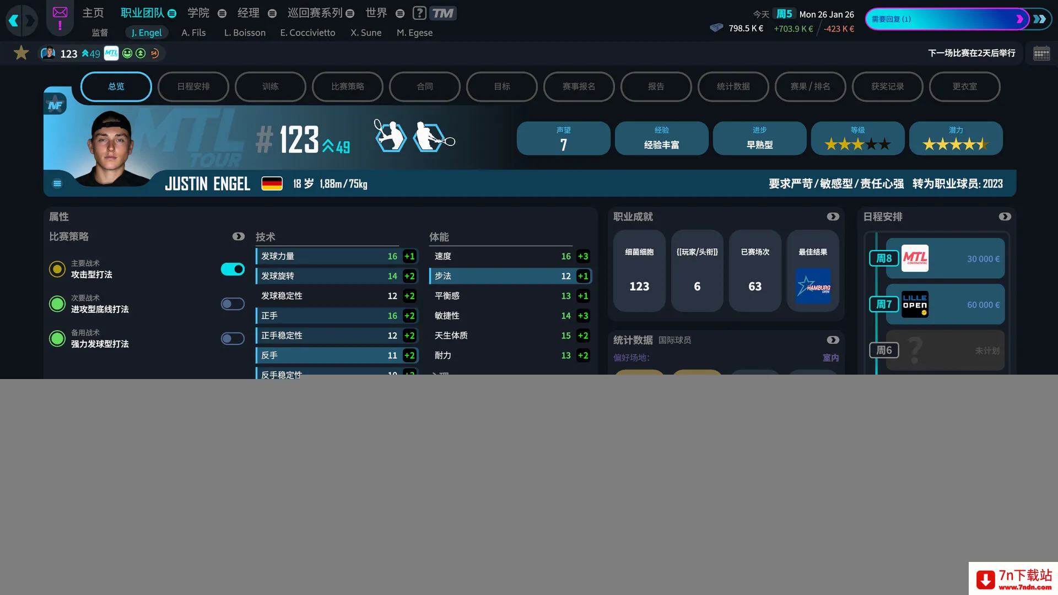Click the Hamburg Open best result logo

[x=813, y=286]
